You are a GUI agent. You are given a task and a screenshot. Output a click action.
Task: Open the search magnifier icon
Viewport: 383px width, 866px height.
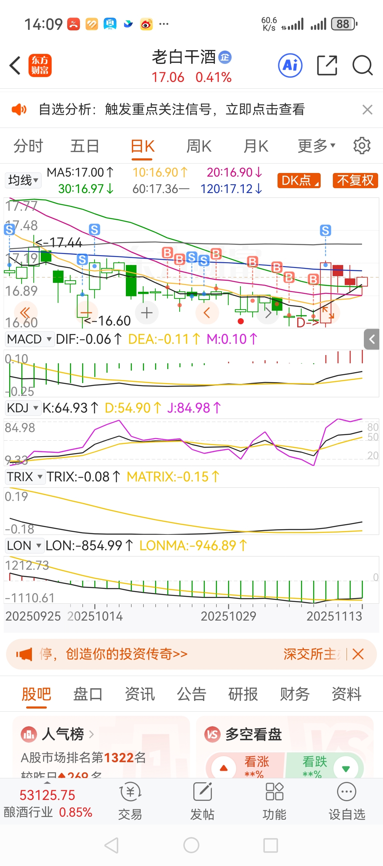click(363, 65)
